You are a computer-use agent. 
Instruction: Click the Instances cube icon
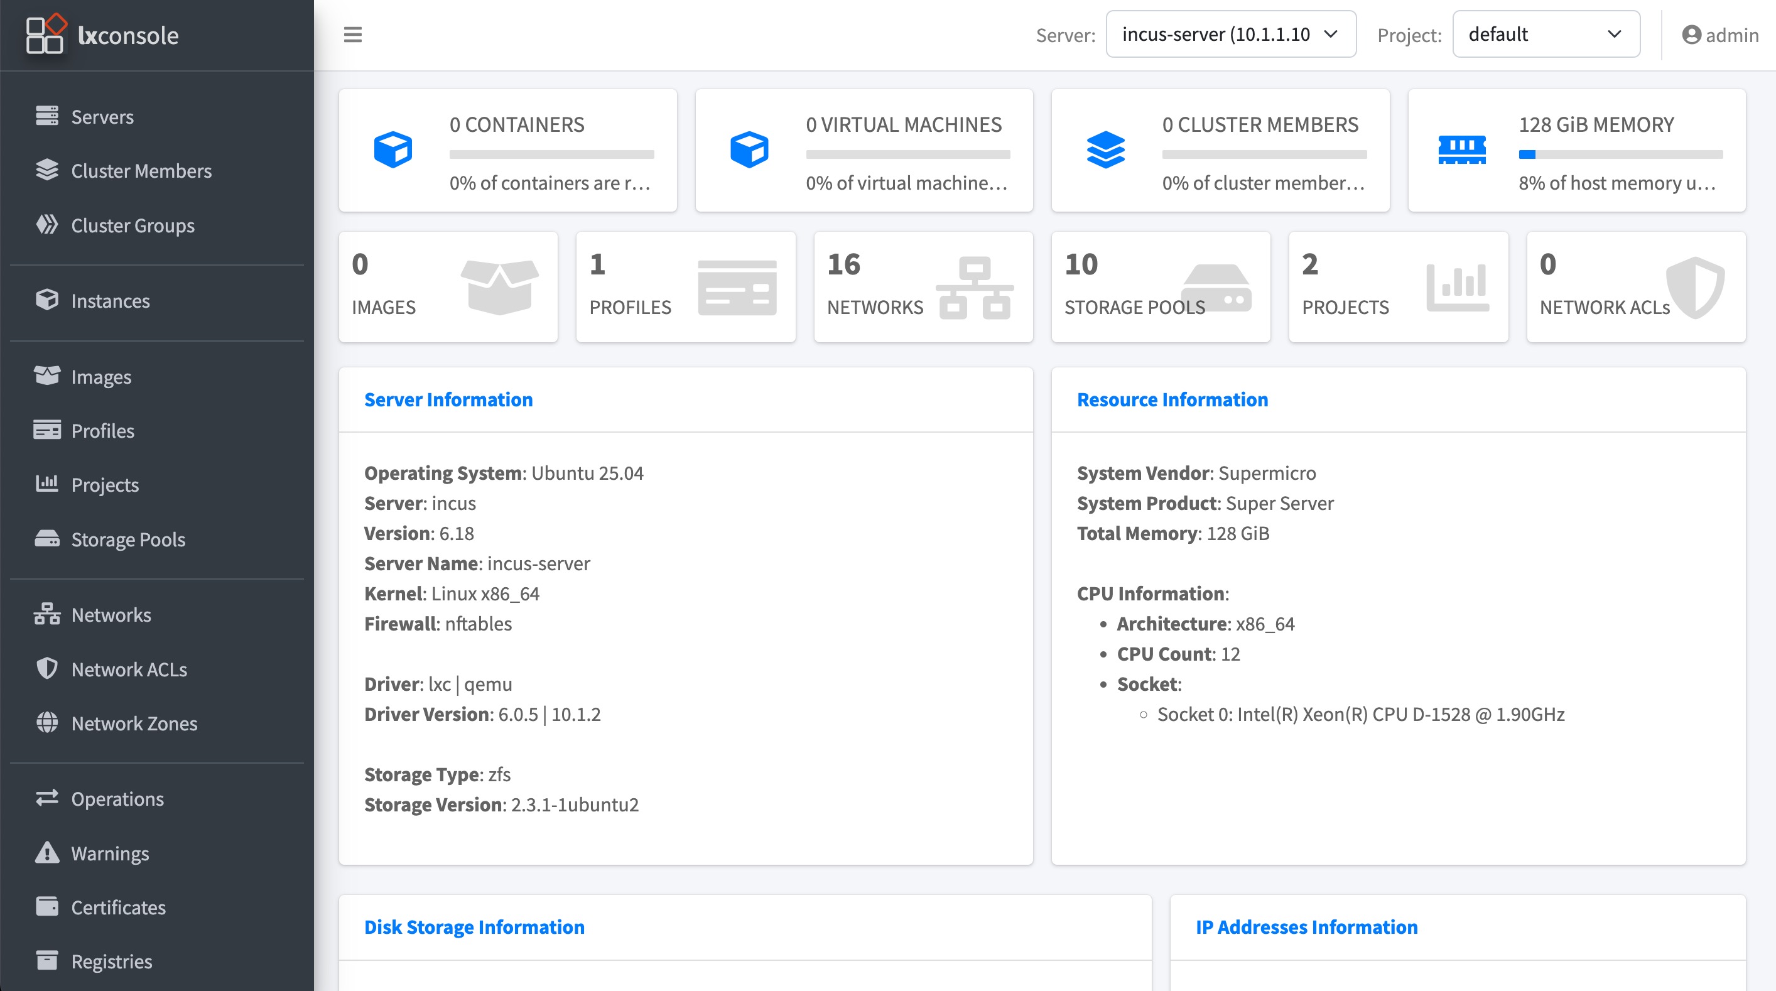47,300
